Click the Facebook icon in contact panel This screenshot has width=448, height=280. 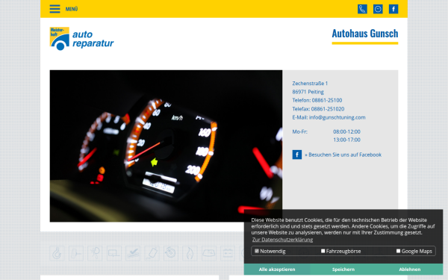click(x=297, y=155)
